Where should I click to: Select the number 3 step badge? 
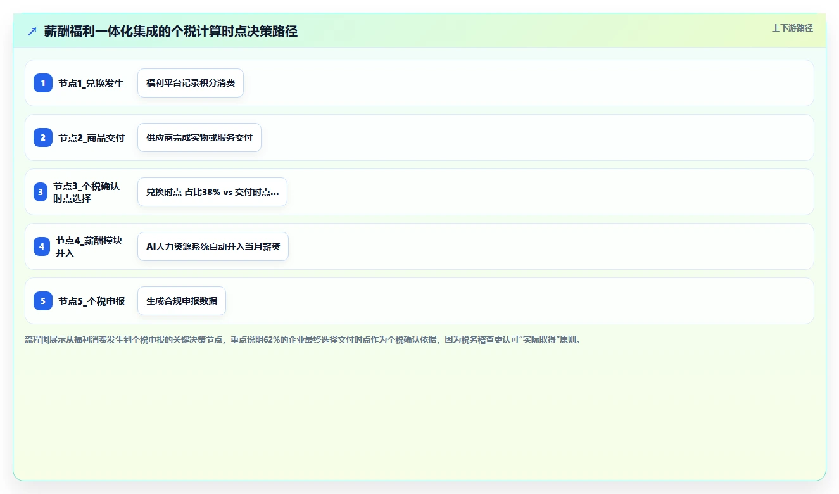tap(41, 192)
